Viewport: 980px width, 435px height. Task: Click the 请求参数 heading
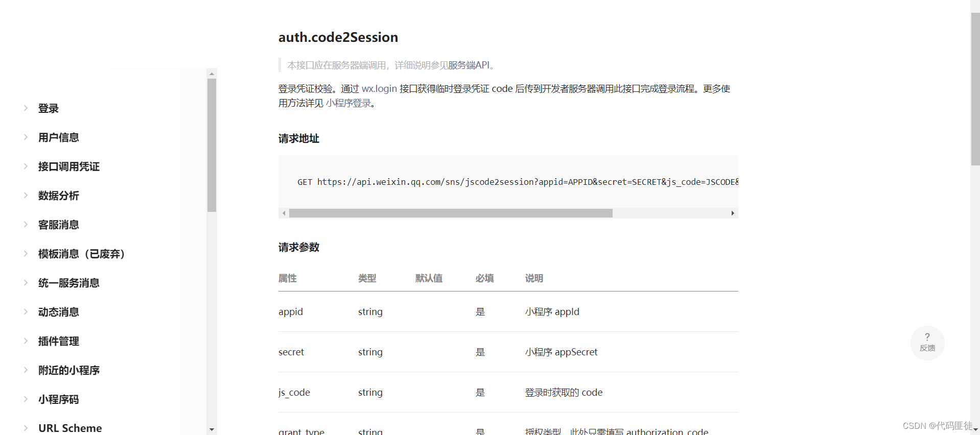[299, 247]
